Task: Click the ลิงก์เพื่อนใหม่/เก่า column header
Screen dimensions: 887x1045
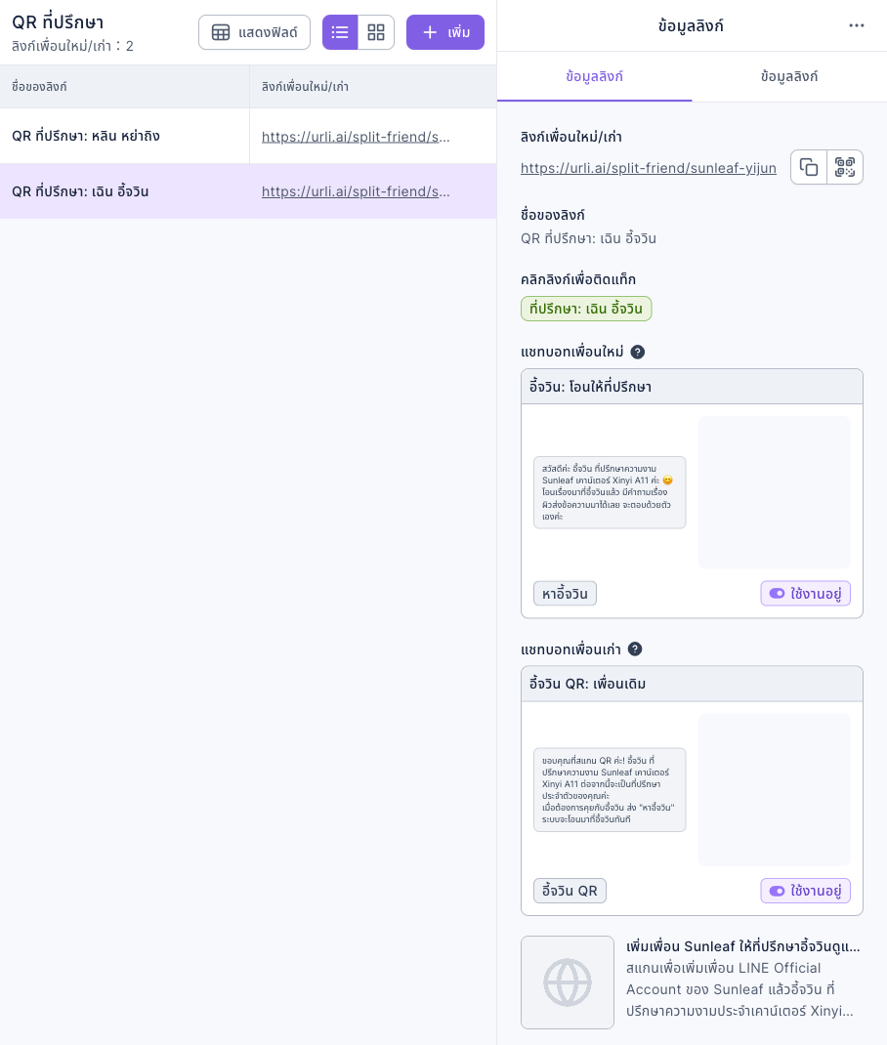Action: [373, 87]
